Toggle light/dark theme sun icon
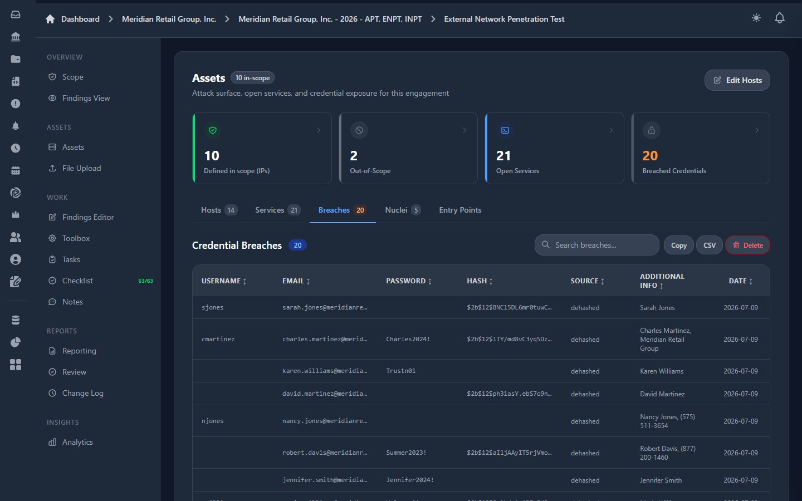The image size is (802, 501). [x=756, y=18]
